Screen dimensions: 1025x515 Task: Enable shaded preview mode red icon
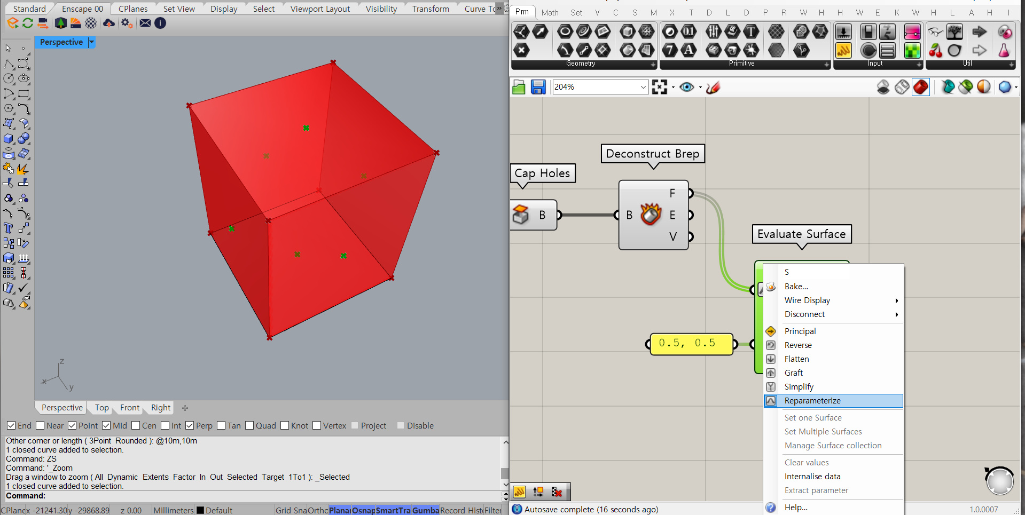[x=921, y=87]
